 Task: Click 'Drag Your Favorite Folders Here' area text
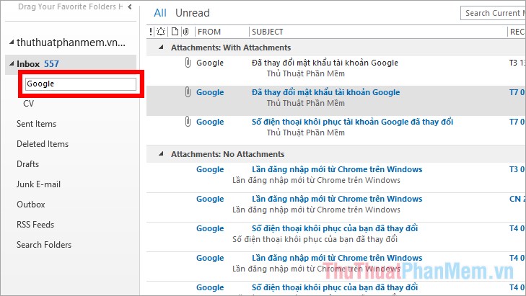coord(70,6)
